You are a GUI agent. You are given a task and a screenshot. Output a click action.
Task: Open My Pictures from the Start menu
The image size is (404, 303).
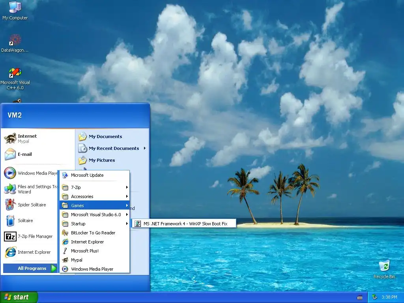112,160
